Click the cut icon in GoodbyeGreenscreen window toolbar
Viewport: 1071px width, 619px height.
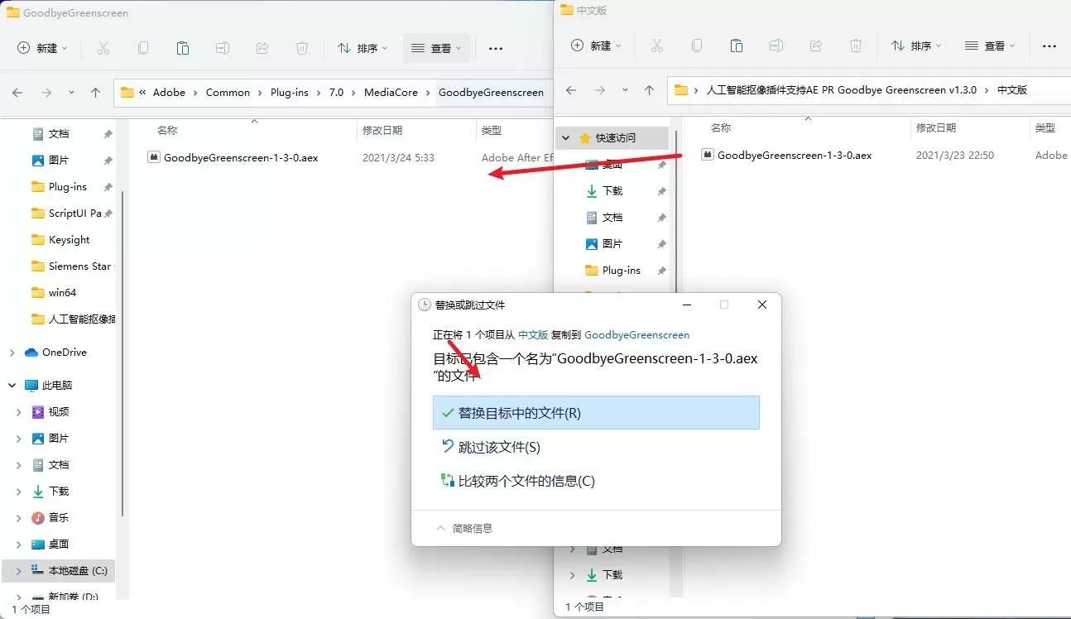103,49
